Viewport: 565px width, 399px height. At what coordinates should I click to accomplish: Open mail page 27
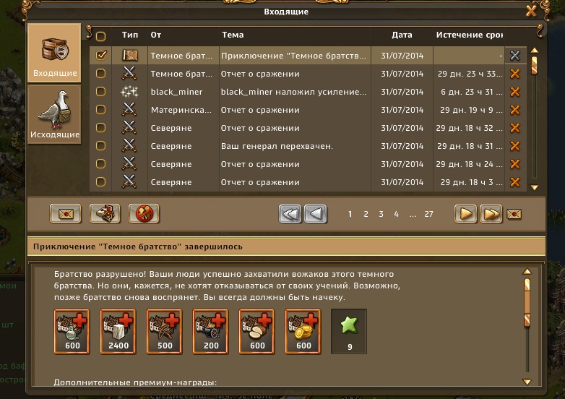428,214
